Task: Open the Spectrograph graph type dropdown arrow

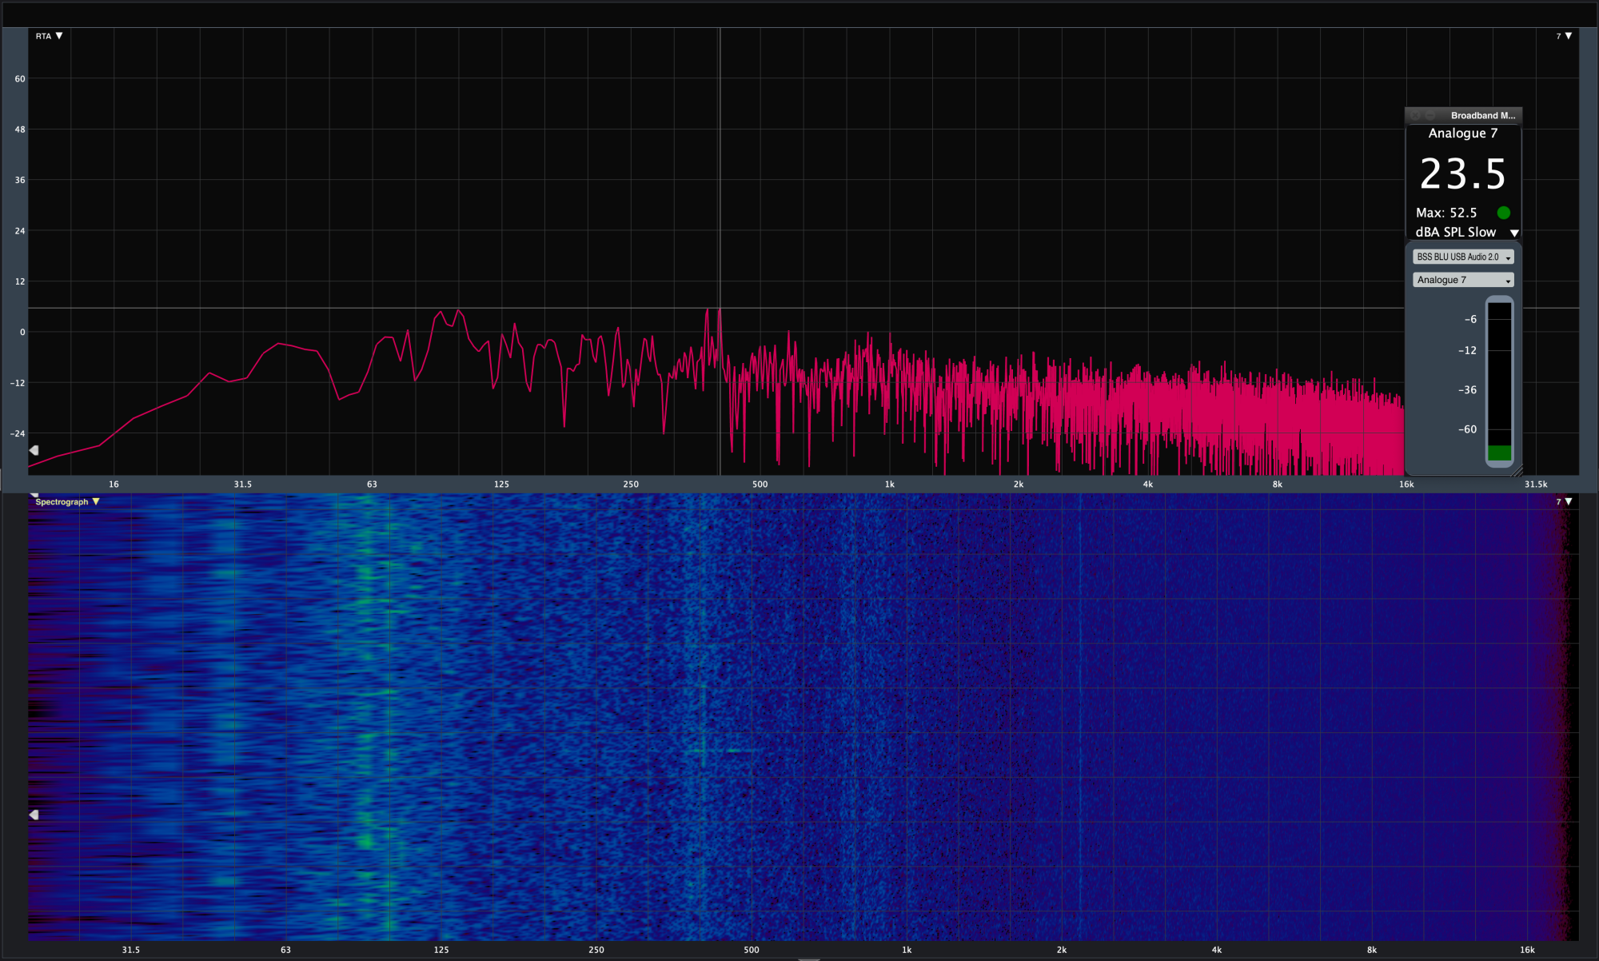Action: click(x=96, y=502)
